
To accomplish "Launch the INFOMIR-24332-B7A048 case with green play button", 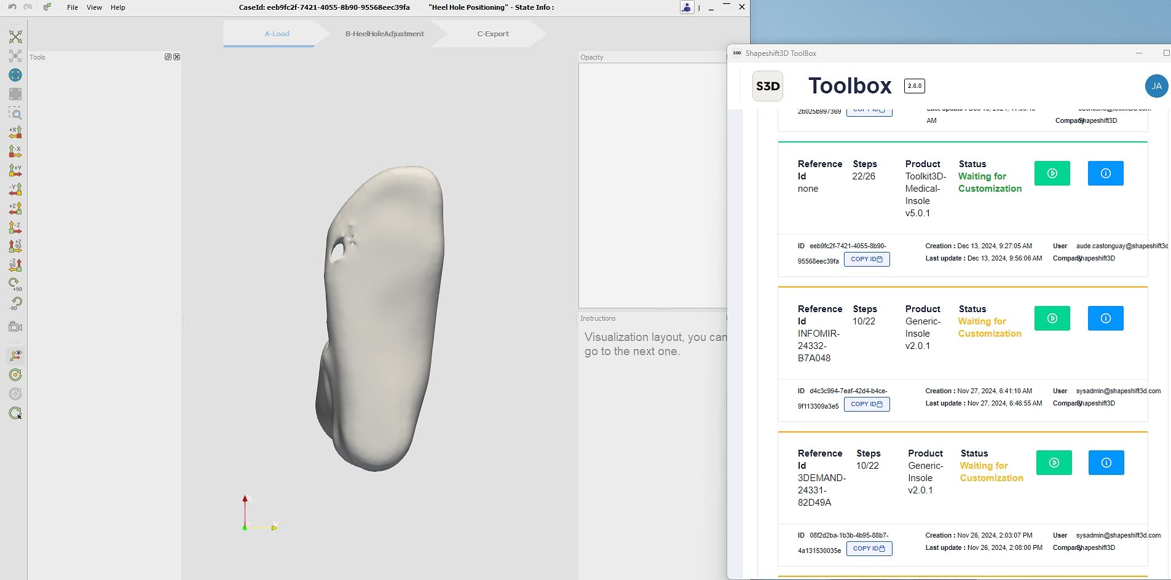I will (1052, 318).
